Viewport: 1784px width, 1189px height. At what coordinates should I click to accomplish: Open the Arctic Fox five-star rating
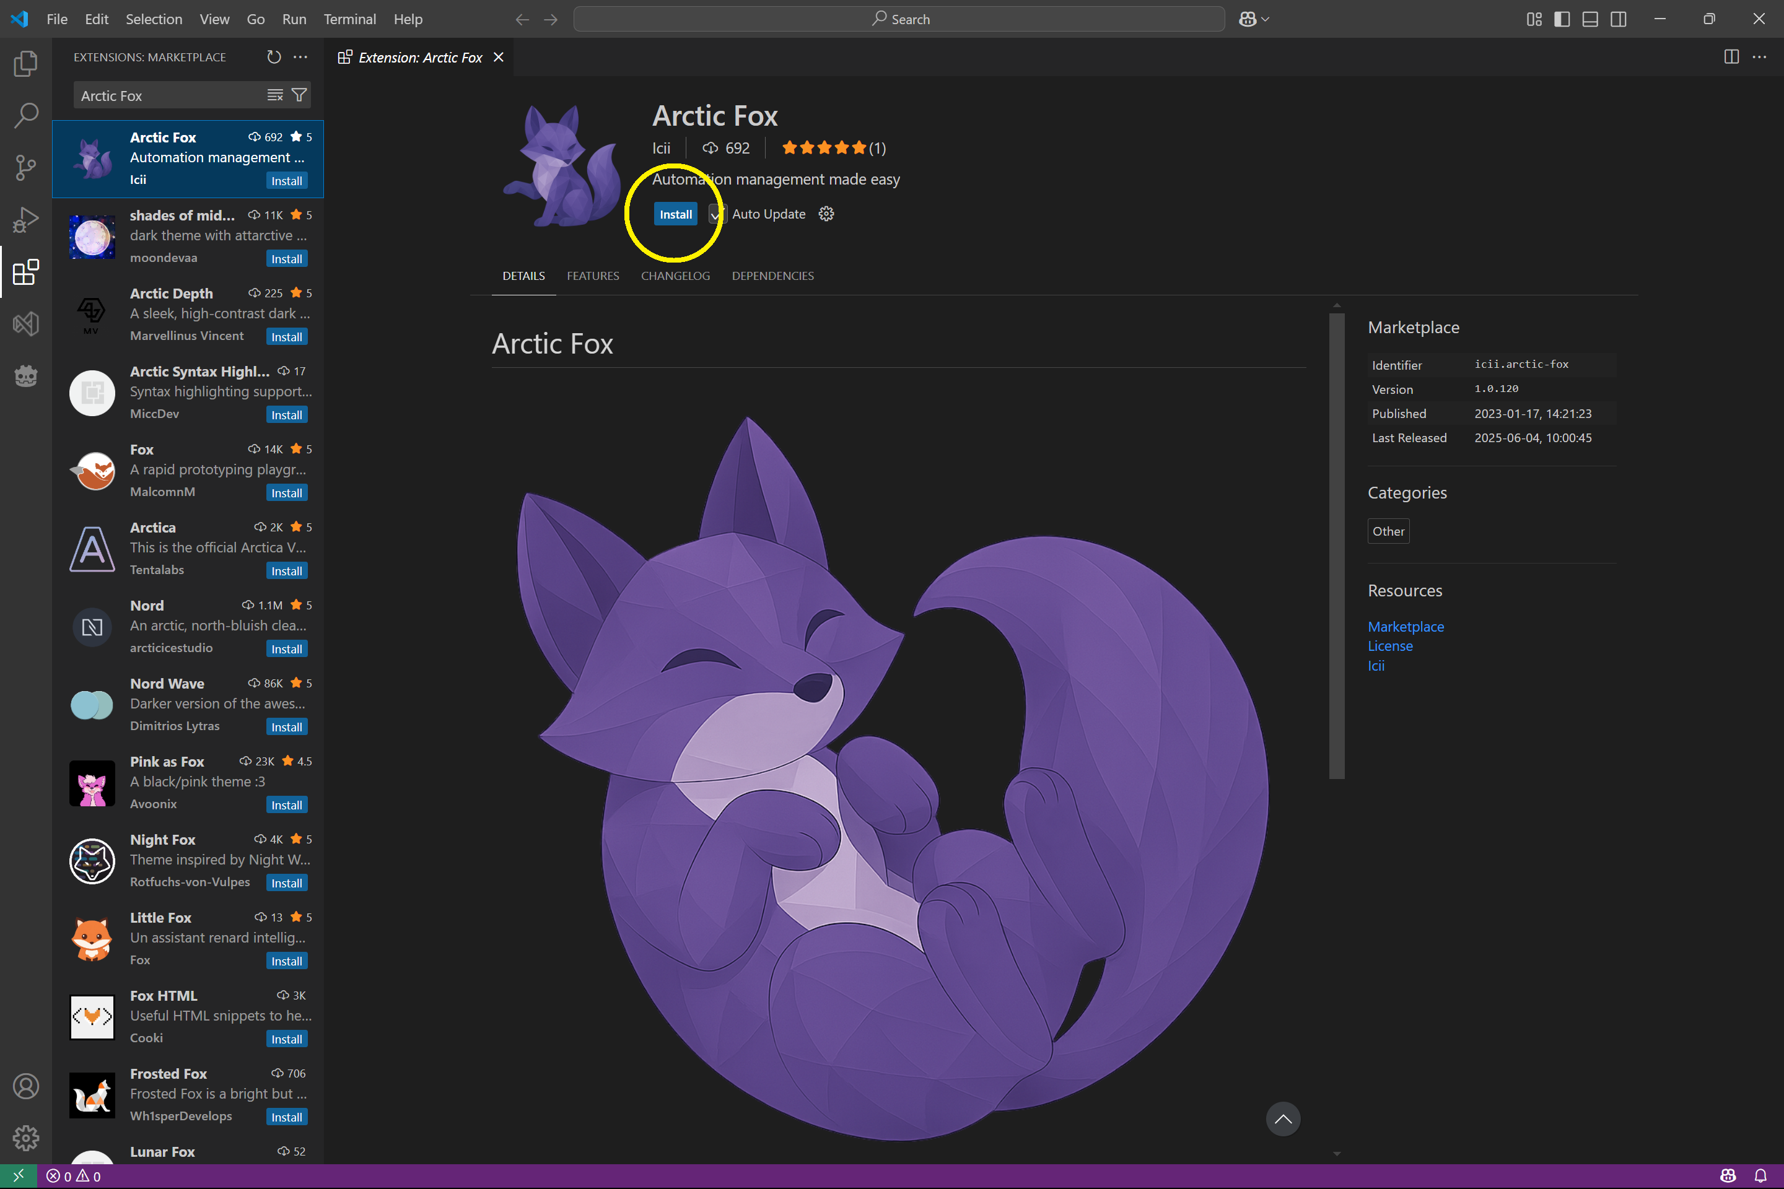pyautogui.click(x=834, y=148)
